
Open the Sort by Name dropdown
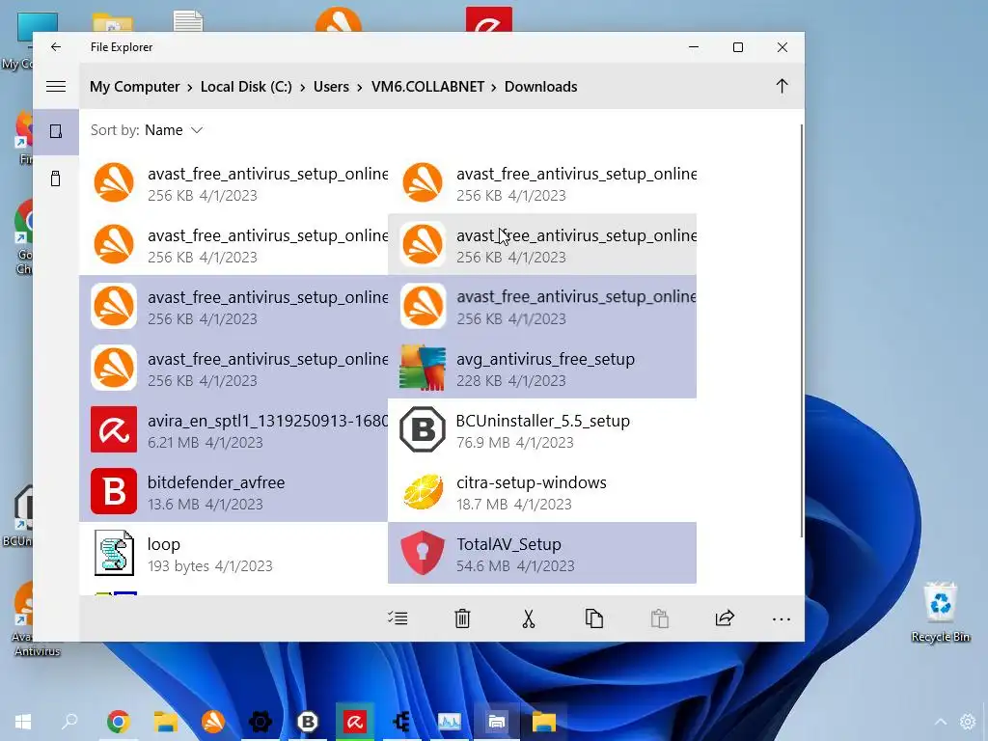coord(147,130)
